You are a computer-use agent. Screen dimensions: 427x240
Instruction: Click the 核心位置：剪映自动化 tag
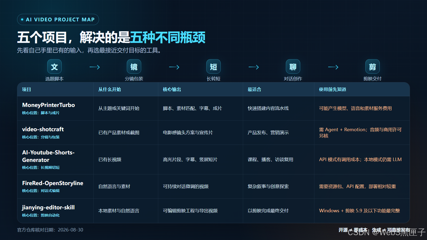[41, 215]
